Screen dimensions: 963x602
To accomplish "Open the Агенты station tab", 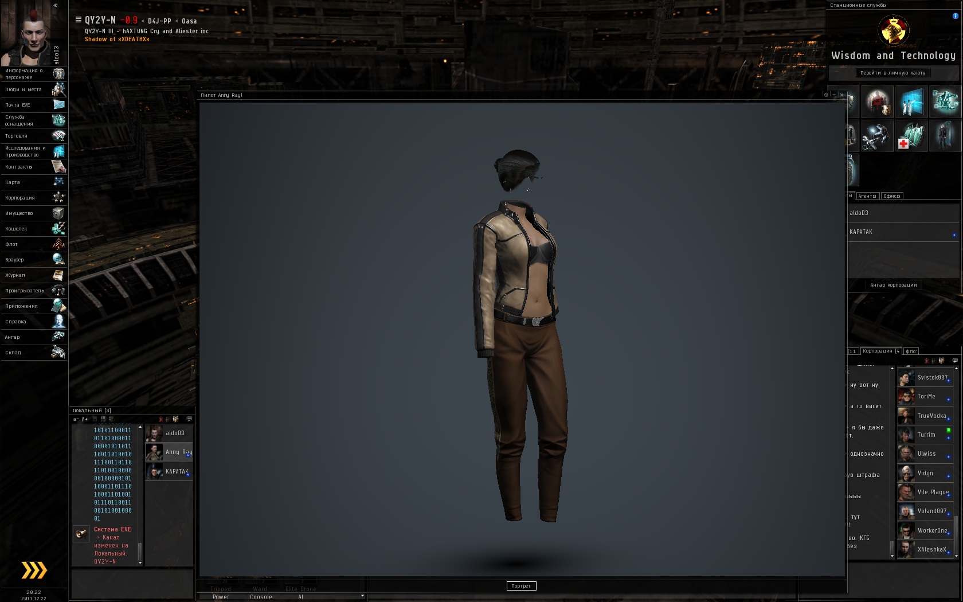I will click(x=867, y=196).
